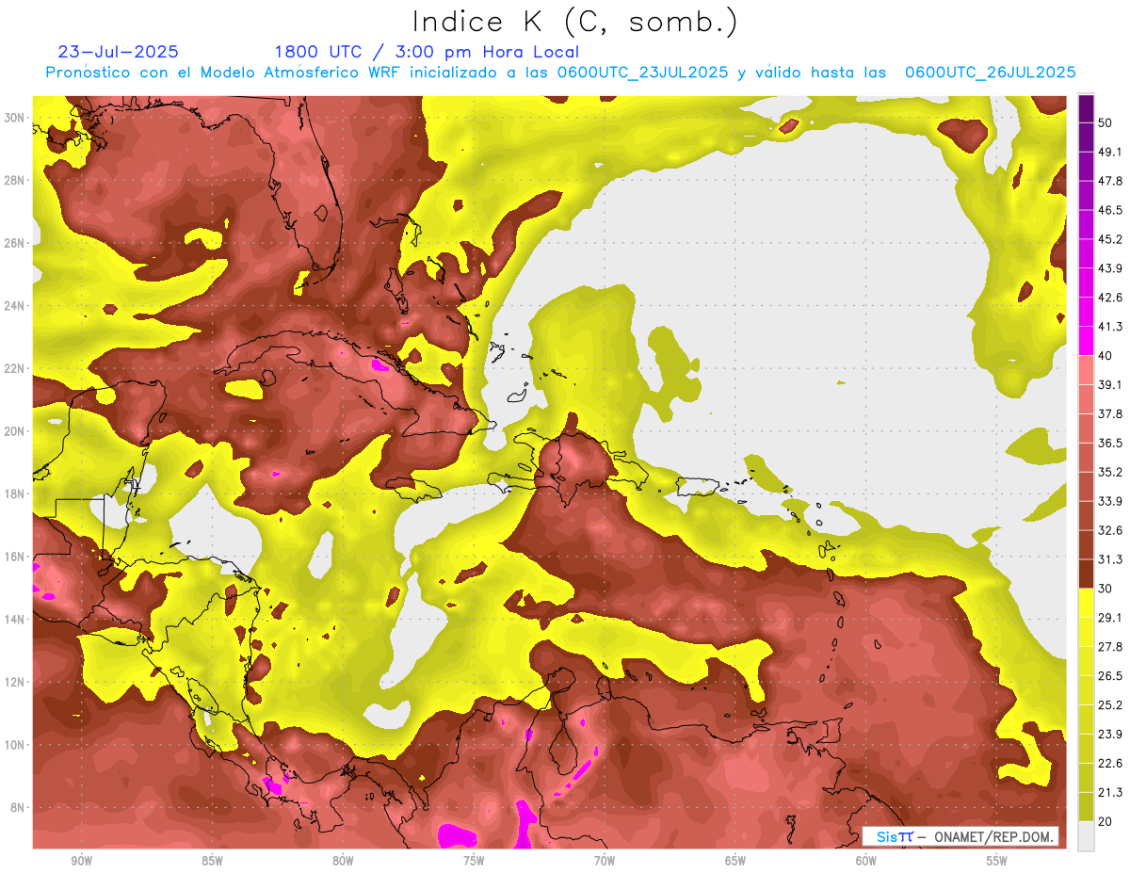Click the magenta swatch between 40 and 41.3

click(x=1086, y=341)
